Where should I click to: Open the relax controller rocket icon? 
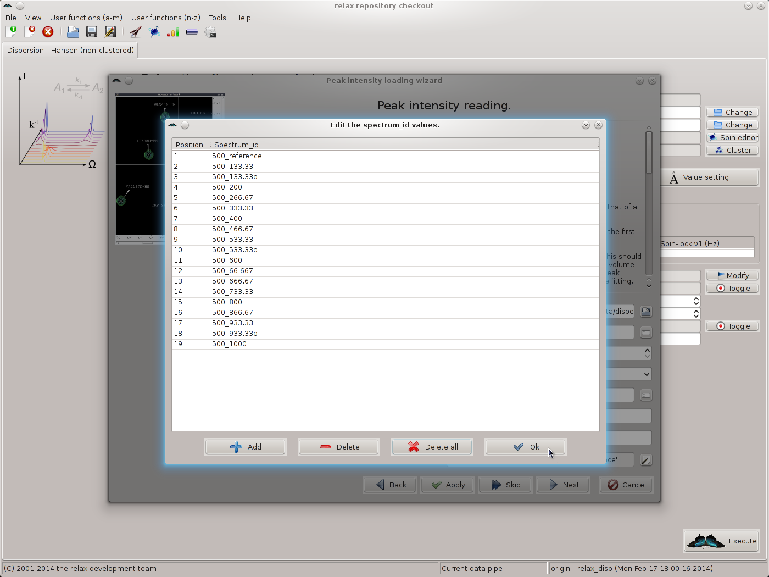[x=136, y=32]
